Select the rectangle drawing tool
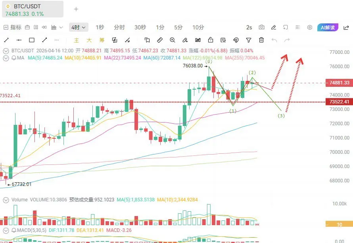The height and width of the screenshot is (243, 353). click(x=32, y=40)
